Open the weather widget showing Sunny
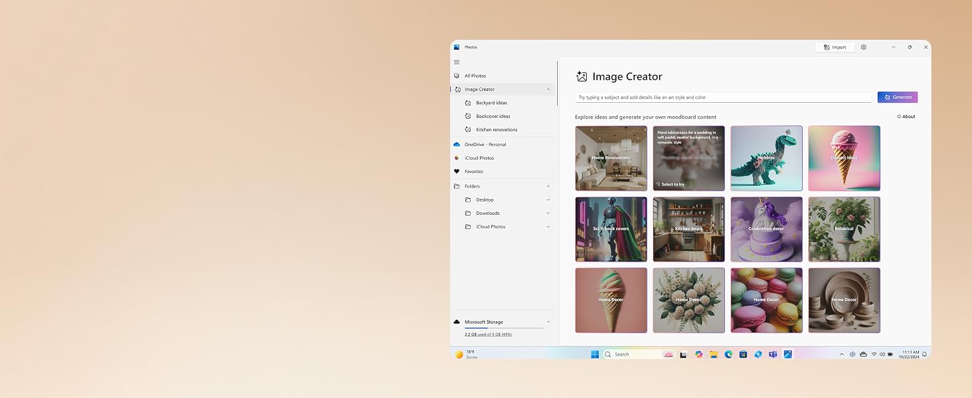Image resolution: width=972 pixels, height=398 pixels. 466,354
